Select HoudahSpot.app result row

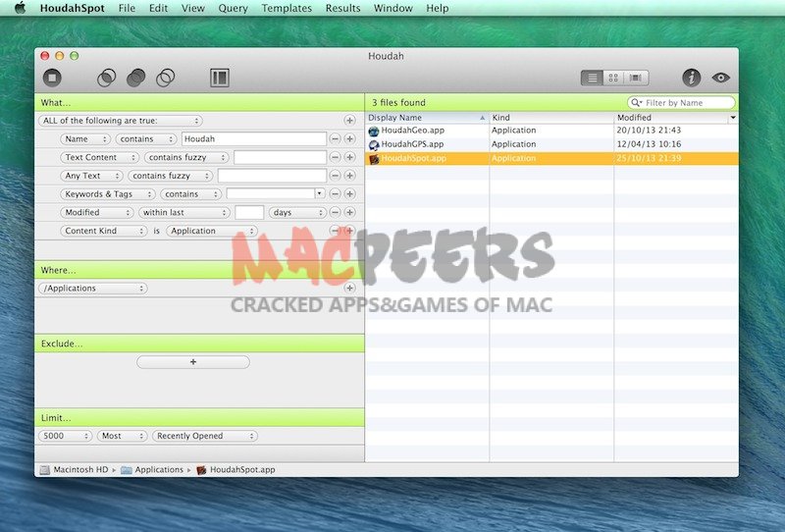[x=551, y=158]
